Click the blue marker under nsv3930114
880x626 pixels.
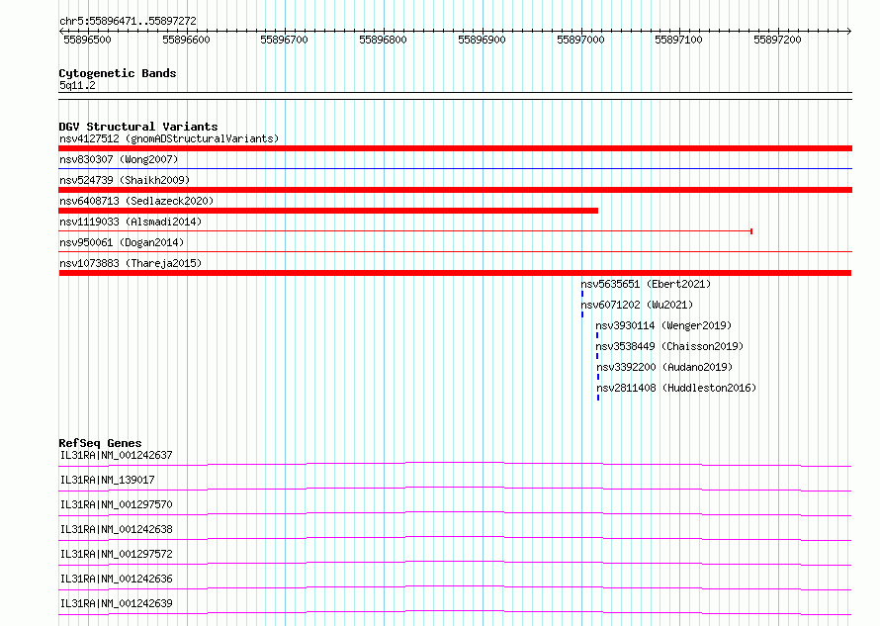(x=597, y=335)
